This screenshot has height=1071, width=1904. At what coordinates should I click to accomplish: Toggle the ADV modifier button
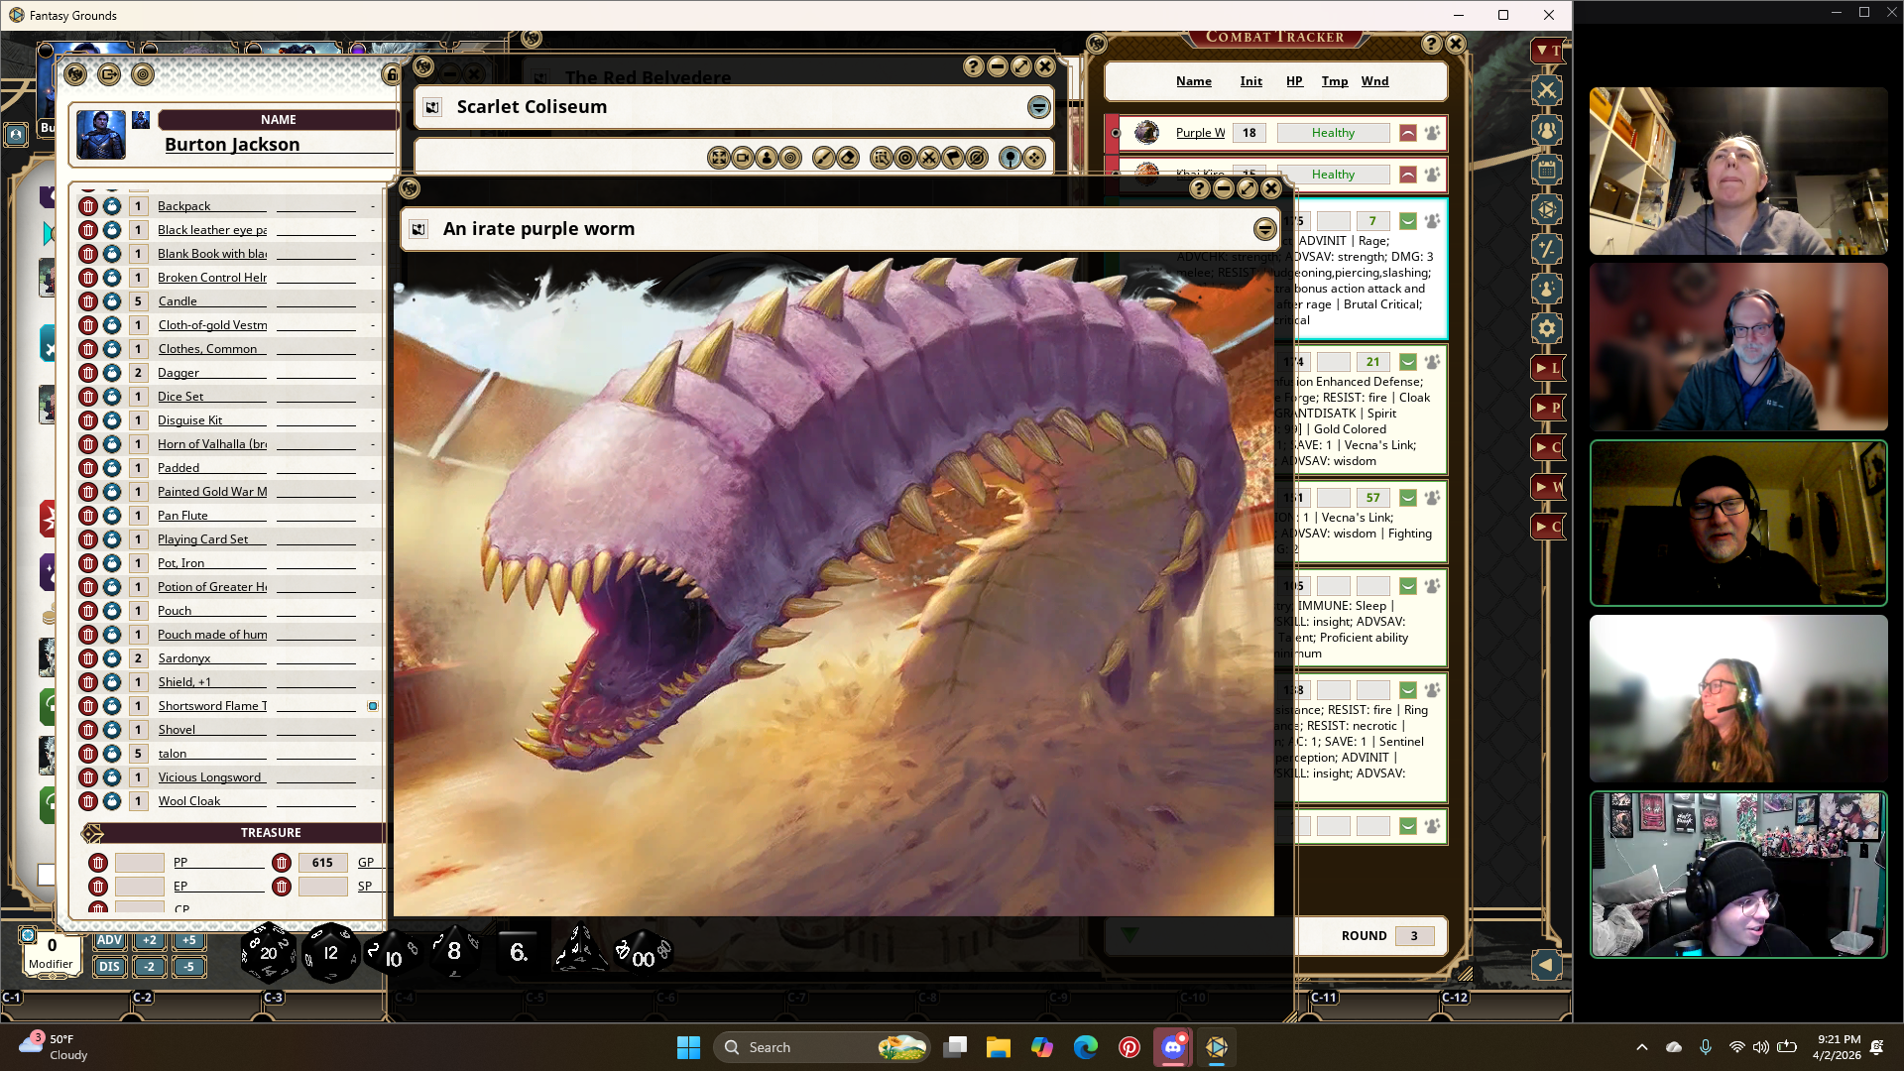click(109, 940)
